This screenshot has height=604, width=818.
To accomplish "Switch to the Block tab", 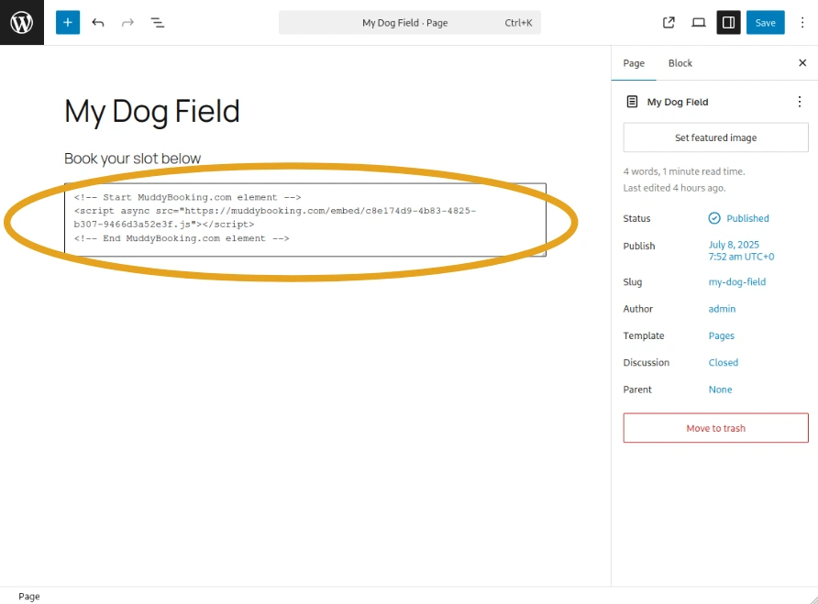I will [680, 63].
